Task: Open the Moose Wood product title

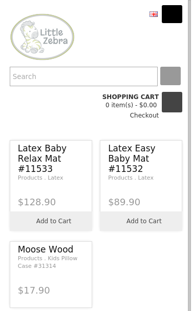Action: [x=46, y=249]
